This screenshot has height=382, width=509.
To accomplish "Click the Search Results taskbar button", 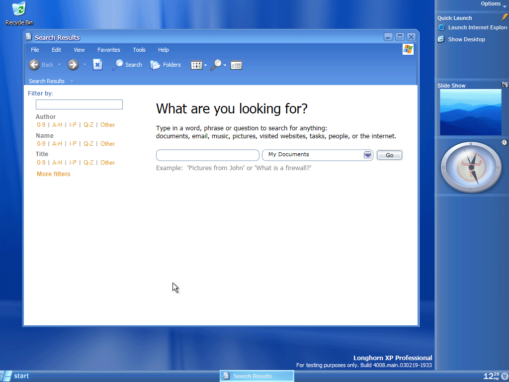I will tap(257, 376).
